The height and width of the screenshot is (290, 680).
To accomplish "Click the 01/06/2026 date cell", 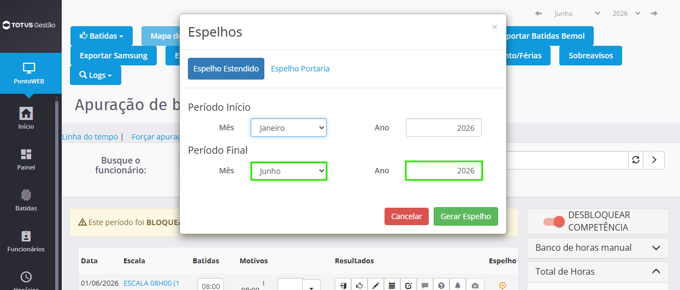I will (99, 283).
